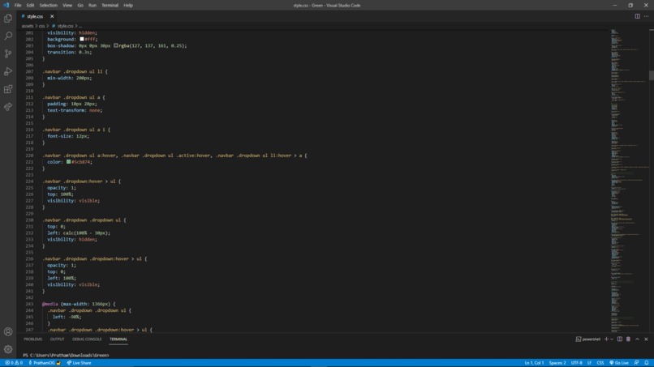Open the Go menu

tap(80, 6)
